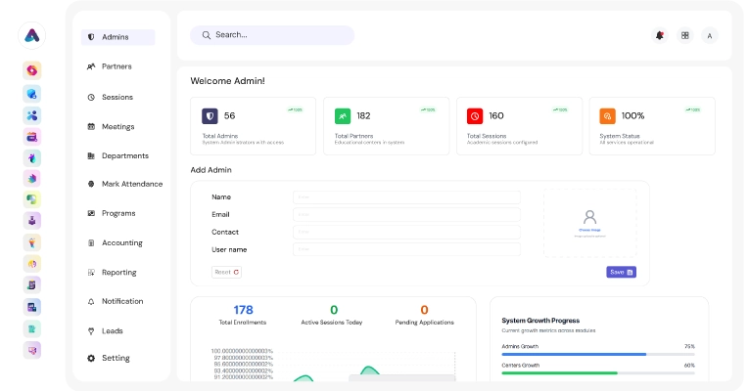Open the Accounting section
The image size is (749, 391).
point(121,242)
